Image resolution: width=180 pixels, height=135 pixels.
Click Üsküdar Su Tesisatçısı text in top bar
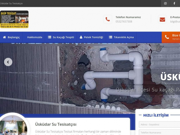pyautogui.click(x=11, y=3)
